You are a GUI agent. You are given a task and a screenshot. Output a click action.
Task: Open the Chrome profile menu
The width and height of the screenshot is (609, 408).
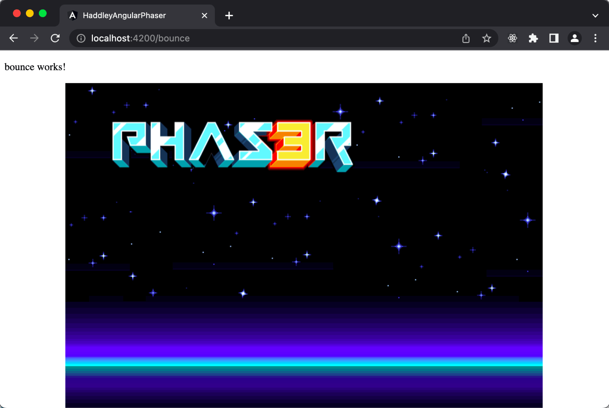click(575, 38)
